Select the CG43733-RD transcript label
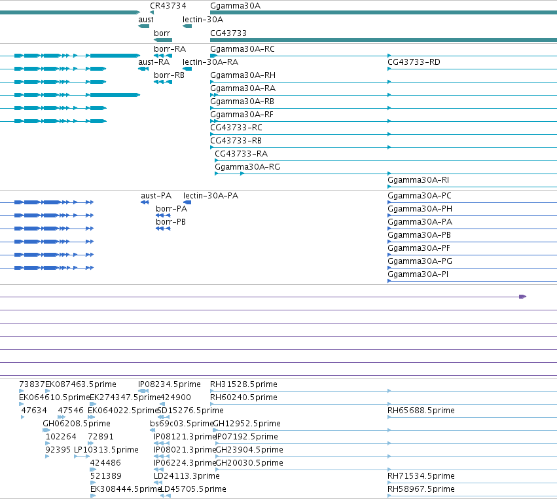 point(414,62)
